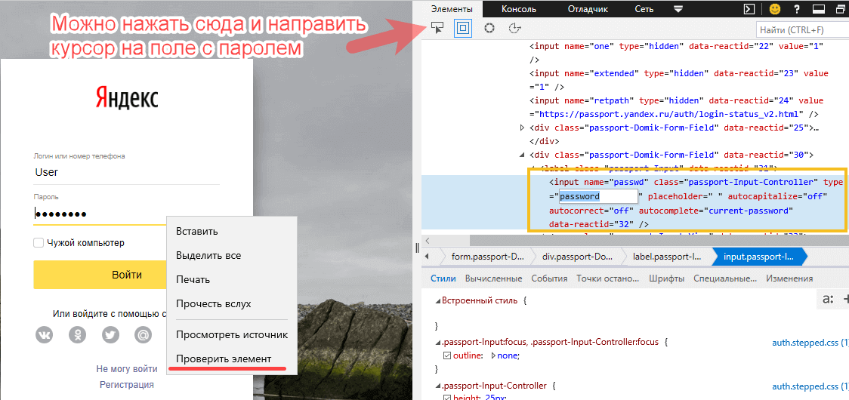
Task: Sign in with Odnoklassniki icon
Action: [x=78, y=334]
